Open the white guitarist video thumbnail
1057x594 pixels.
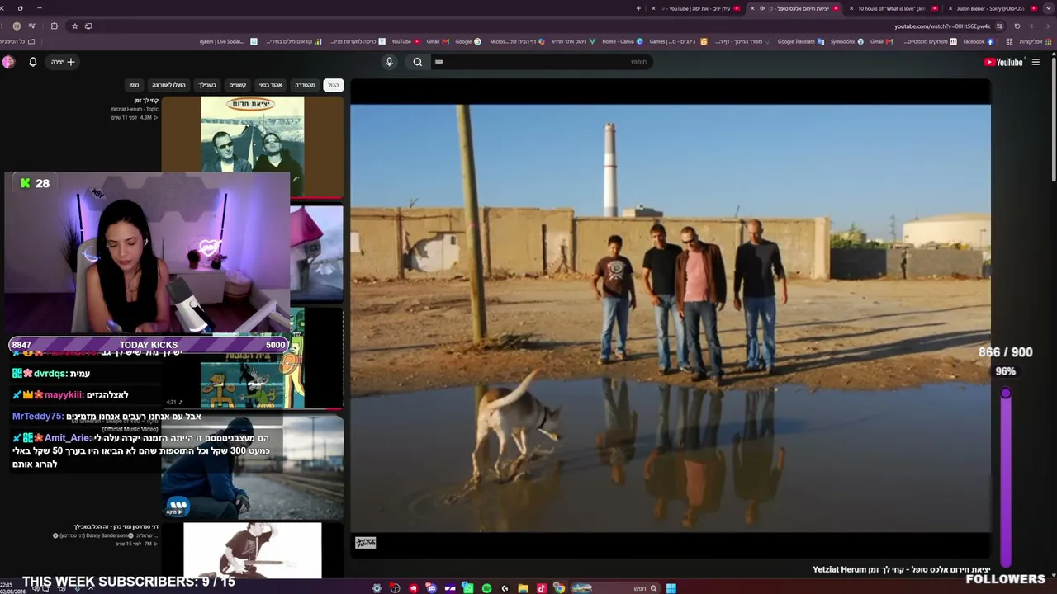pyautogui.click(x=252, y=550)
